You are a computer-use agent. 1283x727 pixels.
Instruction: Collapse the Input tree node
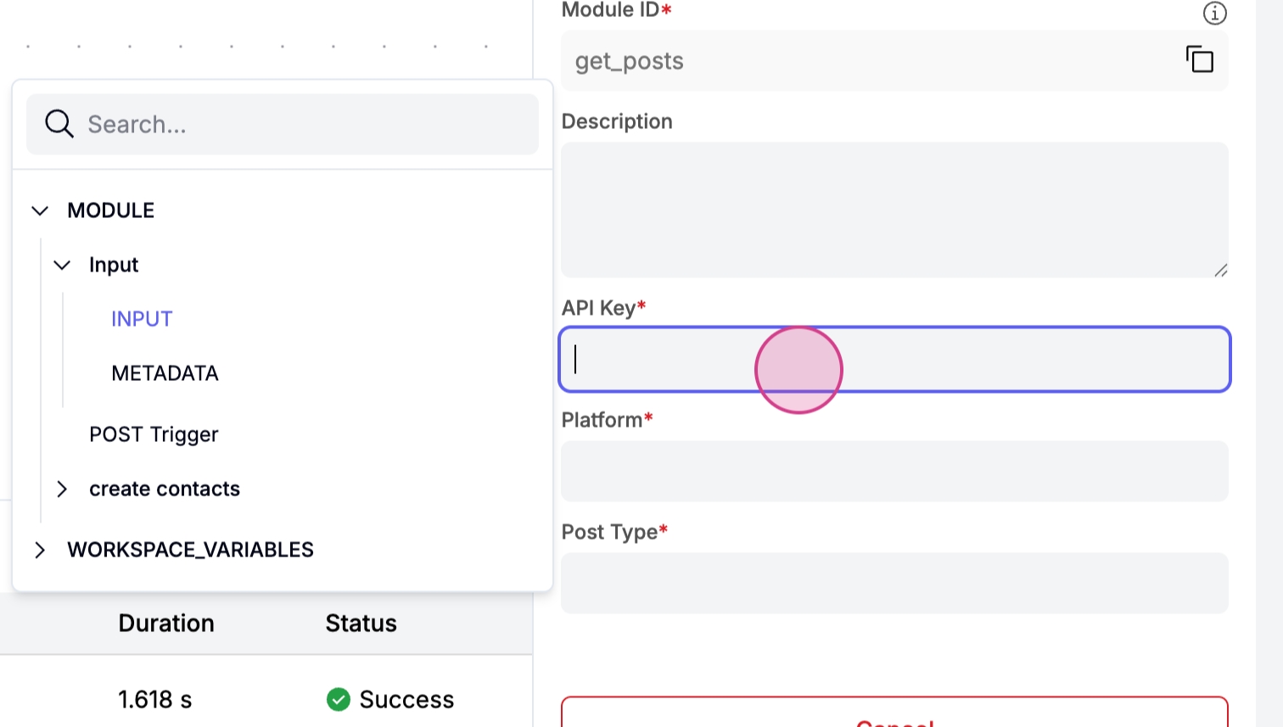[x=62, y=265]
